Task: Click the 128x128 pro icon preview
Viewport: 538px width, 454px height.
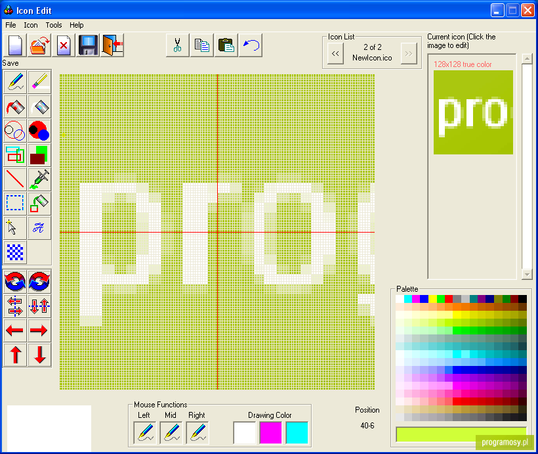Action: click(x=473, y=112)
